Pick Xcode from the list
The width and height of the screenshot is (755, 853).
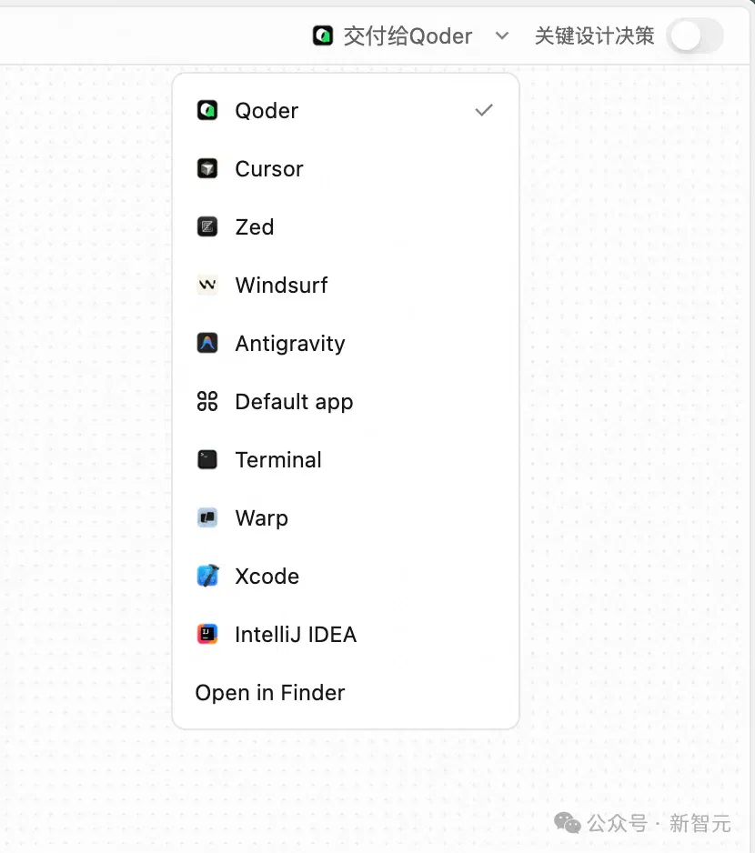tap(346, 577)
